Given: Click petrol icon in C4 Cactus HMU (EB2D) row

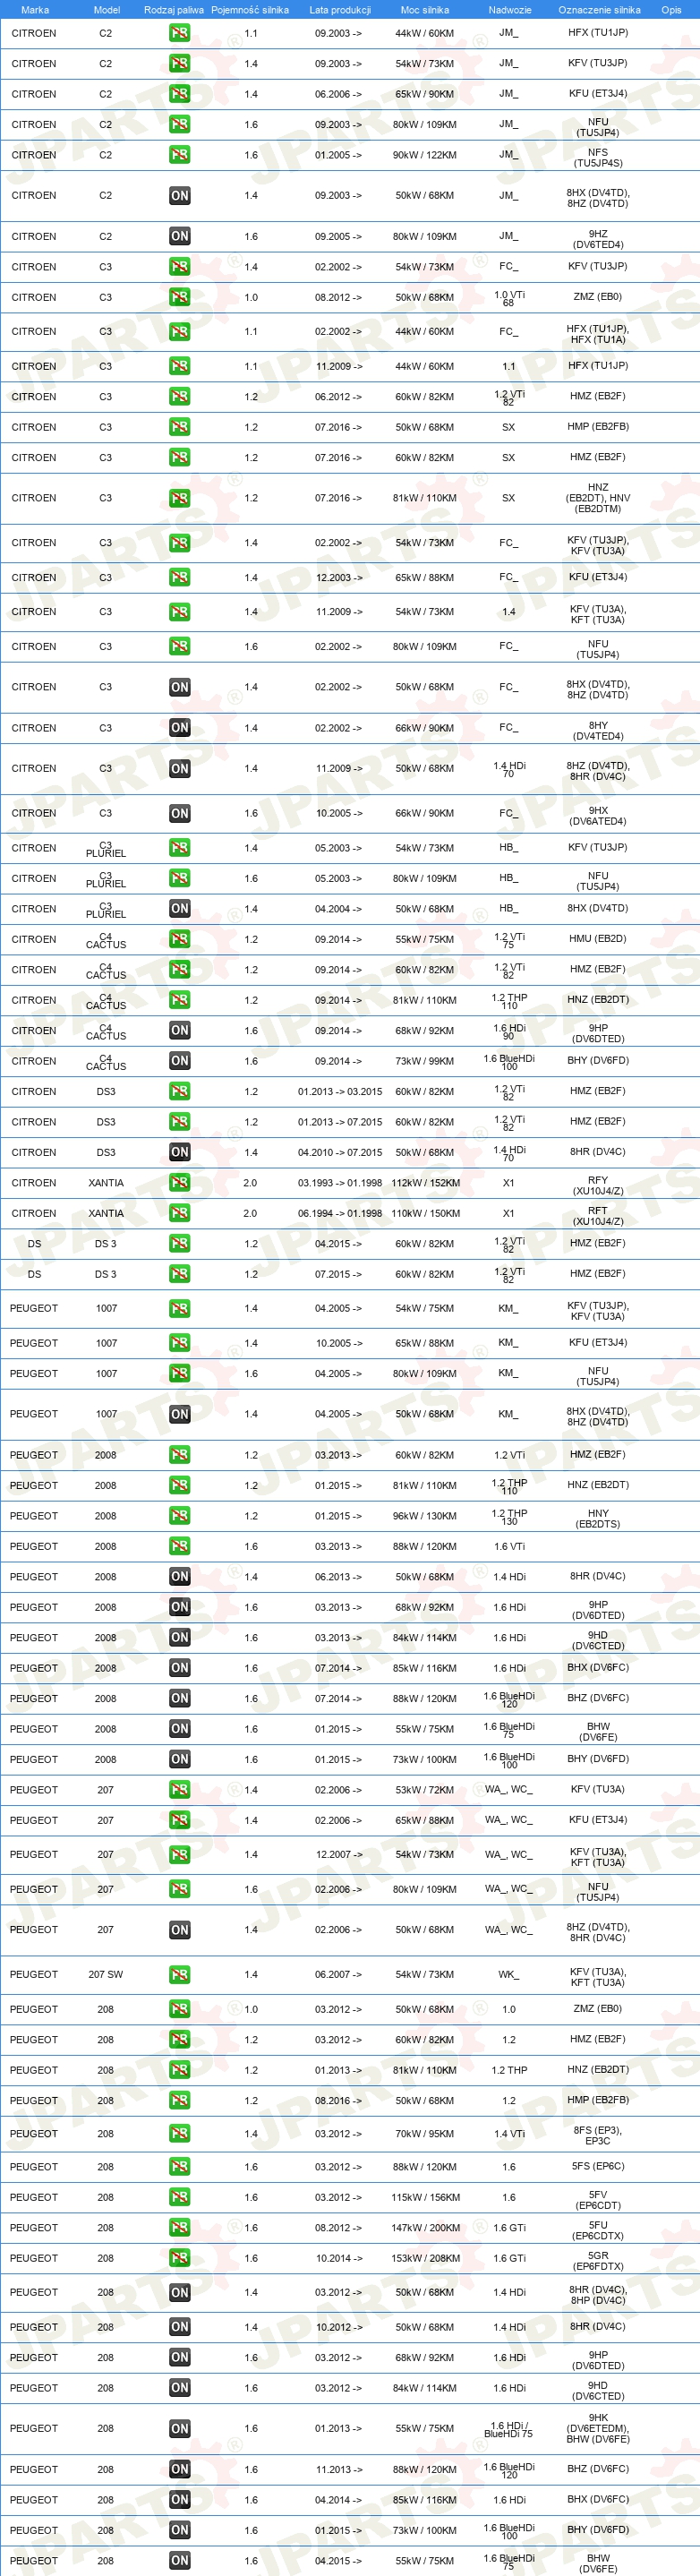Looking at the screenshot, I should 179,939.
